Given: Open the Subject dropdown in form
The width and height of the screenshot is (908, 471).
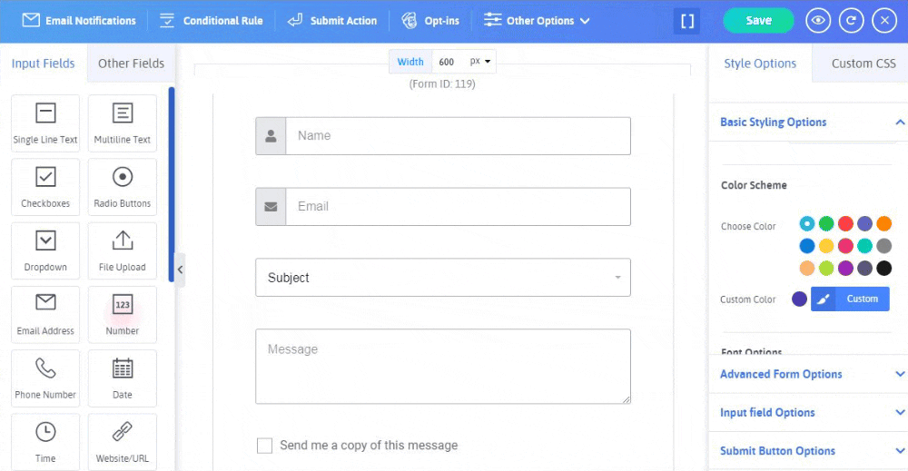Looking at the screenshot, I should [443, 278].
